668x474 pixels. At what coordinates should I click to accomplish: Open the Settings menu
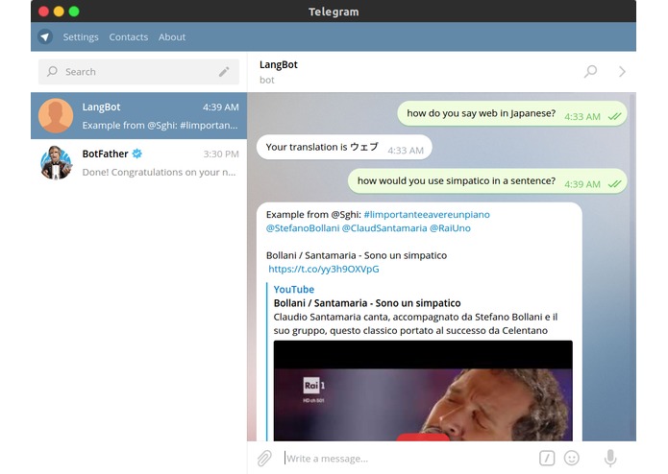81,37
